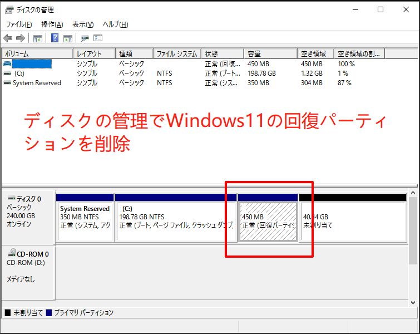Select the (C:) 198.78 GB partition block
This screenshot has width=420, height=334.
pyautogui.click(x=176, y=218)
